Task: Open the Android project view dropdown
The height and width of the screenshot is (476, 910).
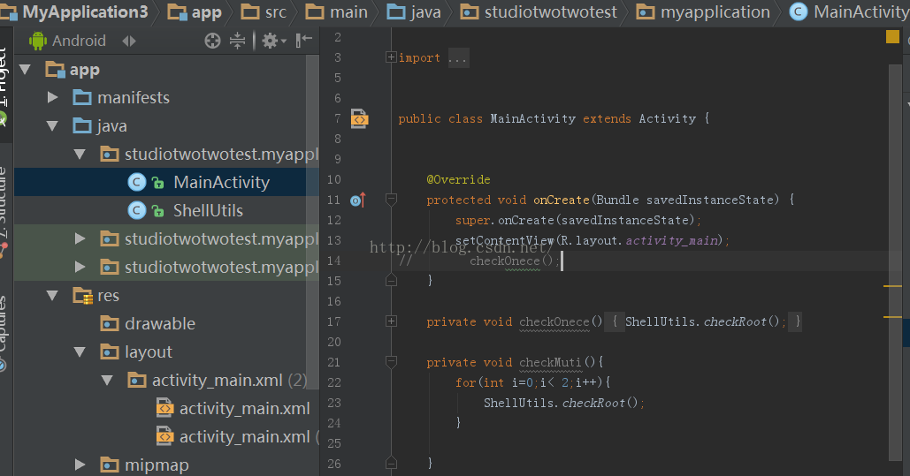Action: (x=129, y=41)
